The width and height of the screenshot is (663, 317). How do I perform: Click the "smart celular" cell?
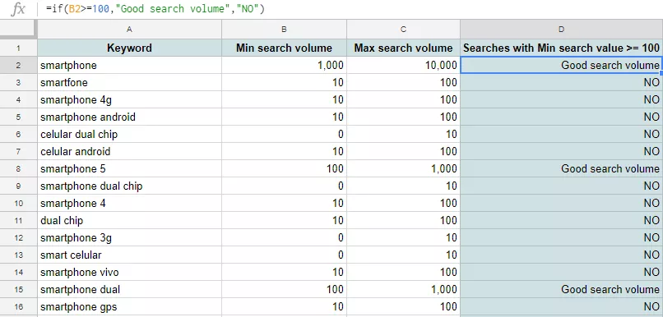pyautogui.click(x=129, y=255)
